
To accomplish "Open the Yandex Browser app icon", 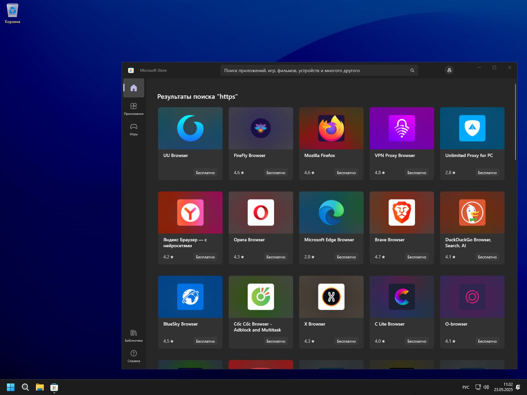I will [x=190, y=212].
